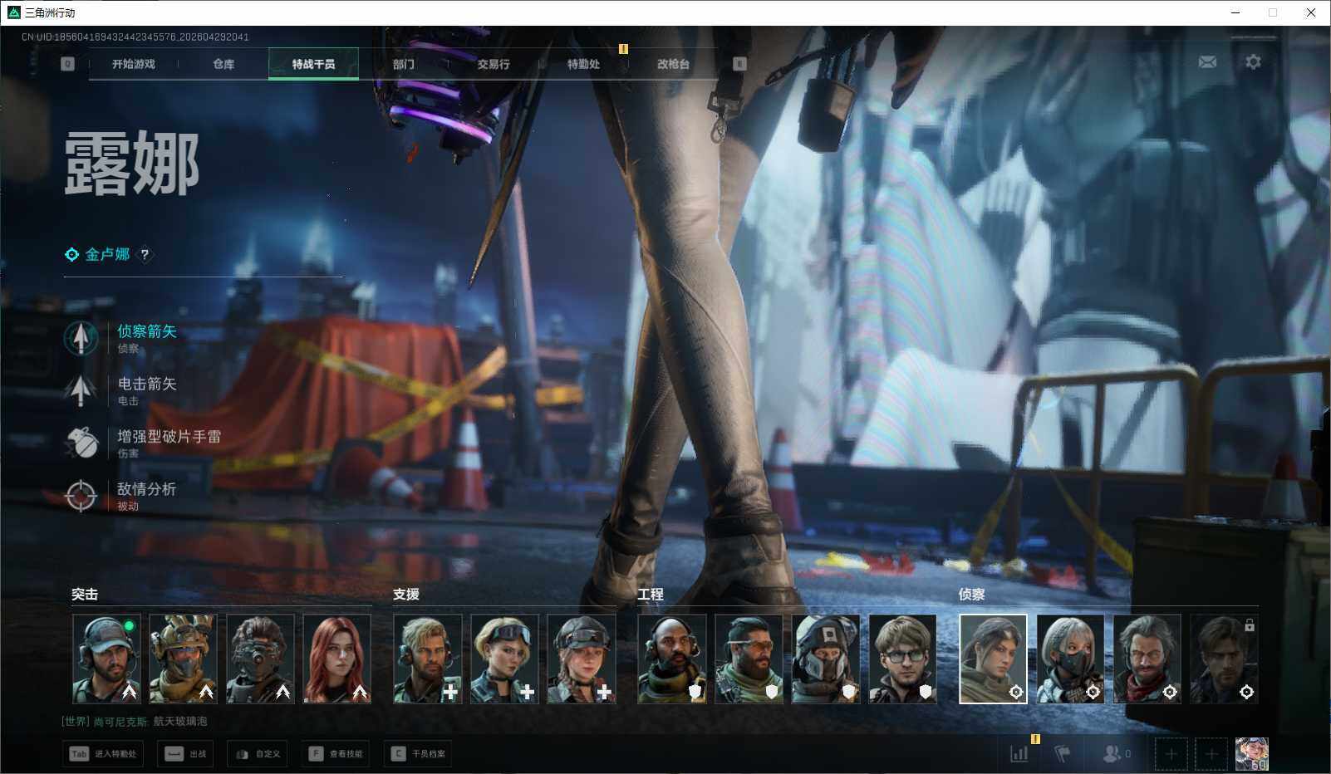Open settings via the gear icon
Viewport: 1331px width, 774px height.
[x=1253, y=62]
